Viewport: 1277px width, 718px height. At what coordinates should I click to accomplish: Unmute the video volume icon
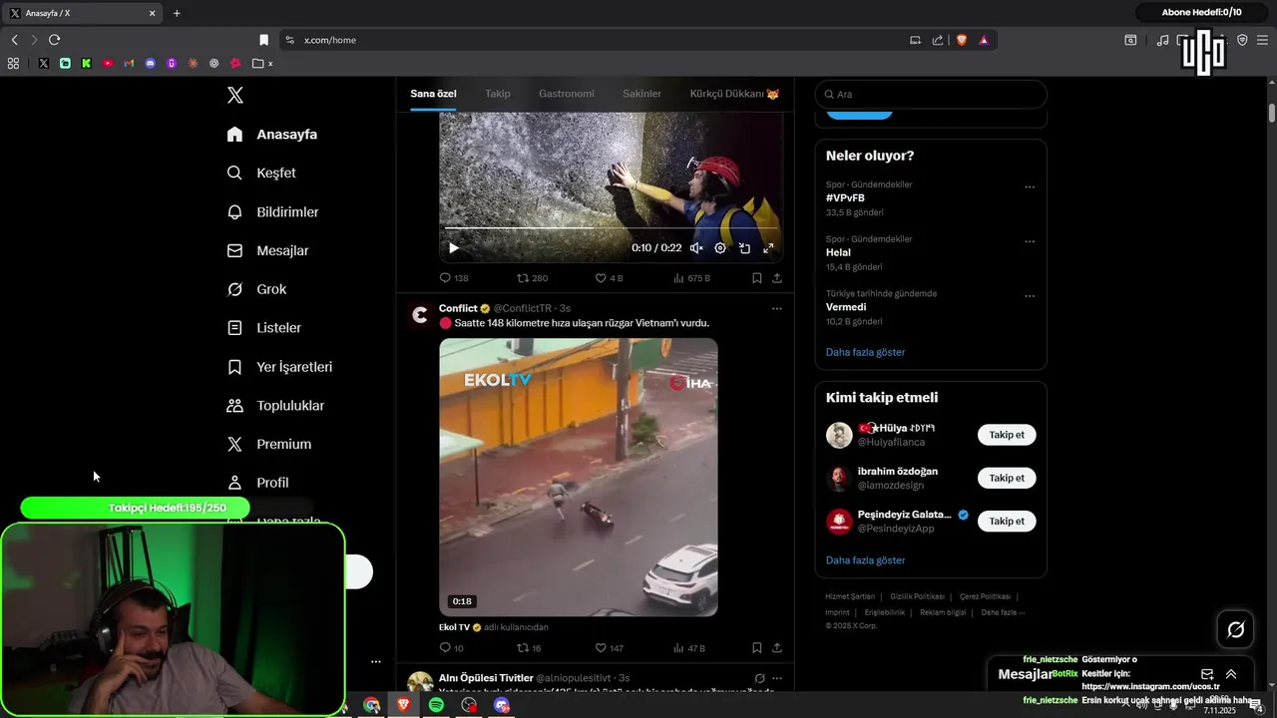pos(696,248)
